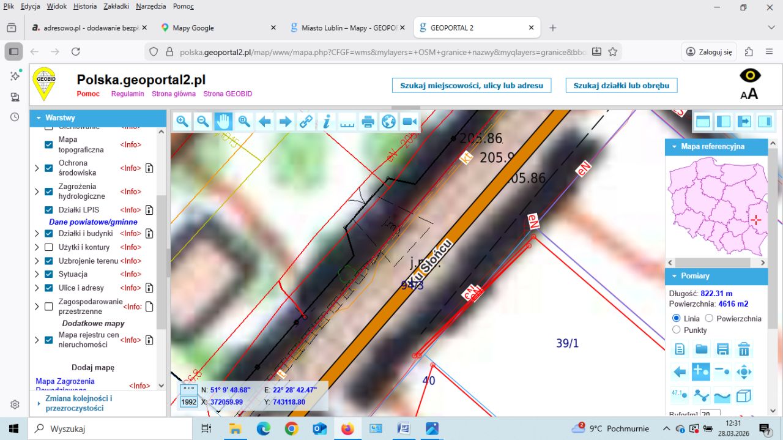Click the zoom in magnifier tool
783x440 pixels.
(182, 122)
